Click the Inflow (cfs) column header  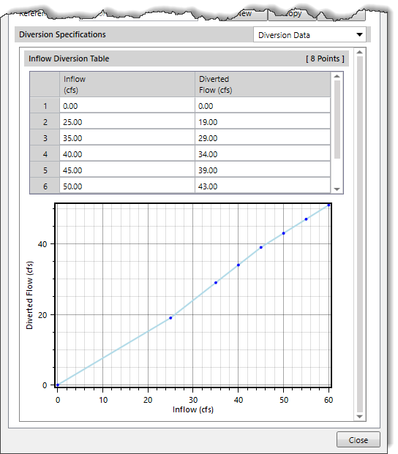tap(127, 84)
